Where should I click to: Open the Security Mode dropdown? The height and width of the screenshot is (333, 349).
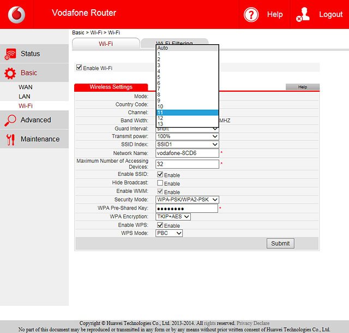click(x=187, y=200)
